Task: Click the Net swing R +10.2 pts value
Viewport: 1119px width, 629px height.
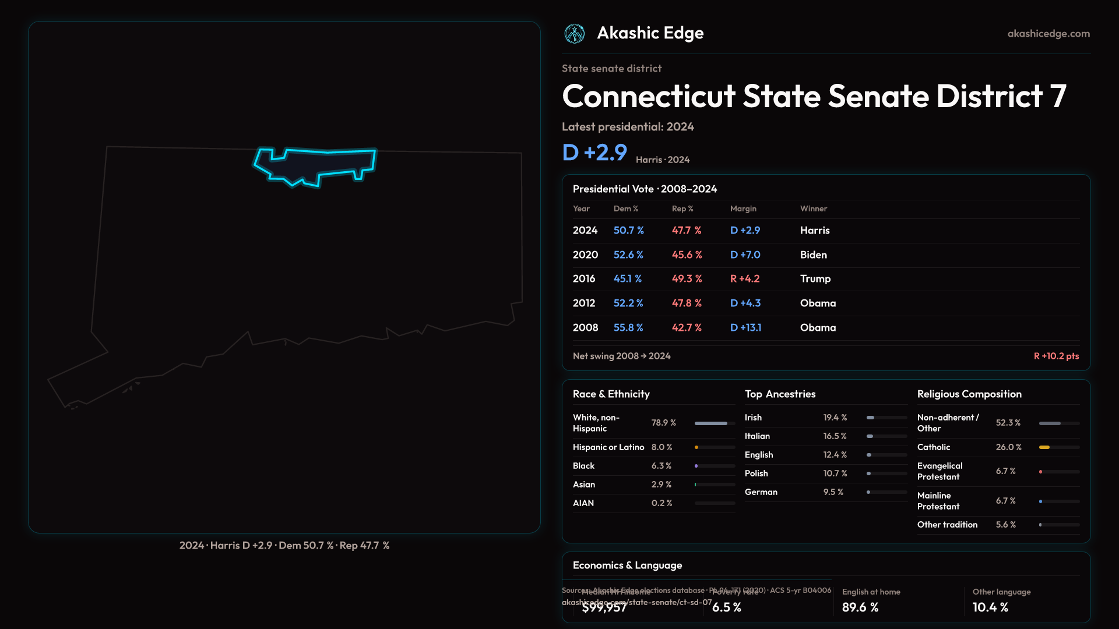Action: (x=1056, y=356)
